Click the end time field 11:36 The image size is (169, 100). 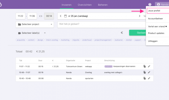pyautogui.click(x=32, y=16)
